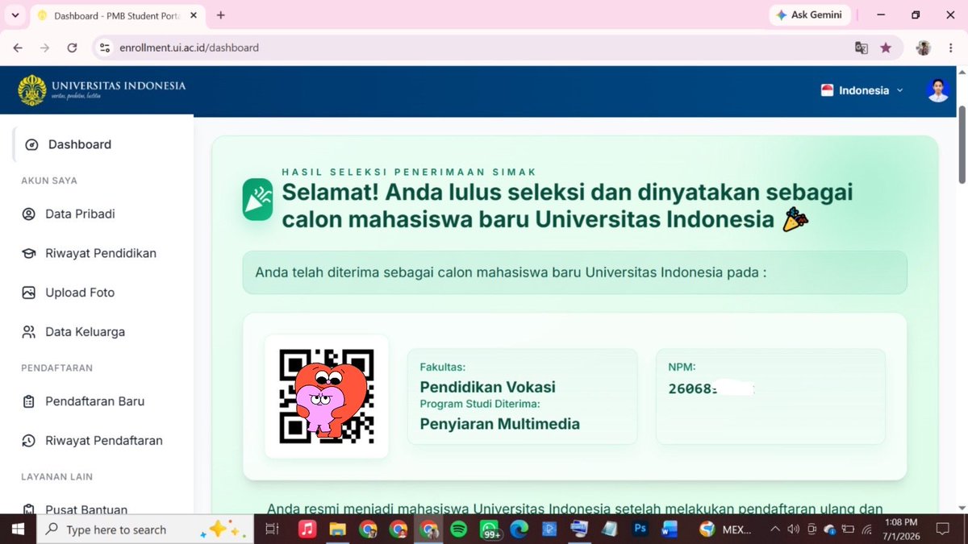
Task: Click the green SIMAK result icon
Action: click(258, 199)
